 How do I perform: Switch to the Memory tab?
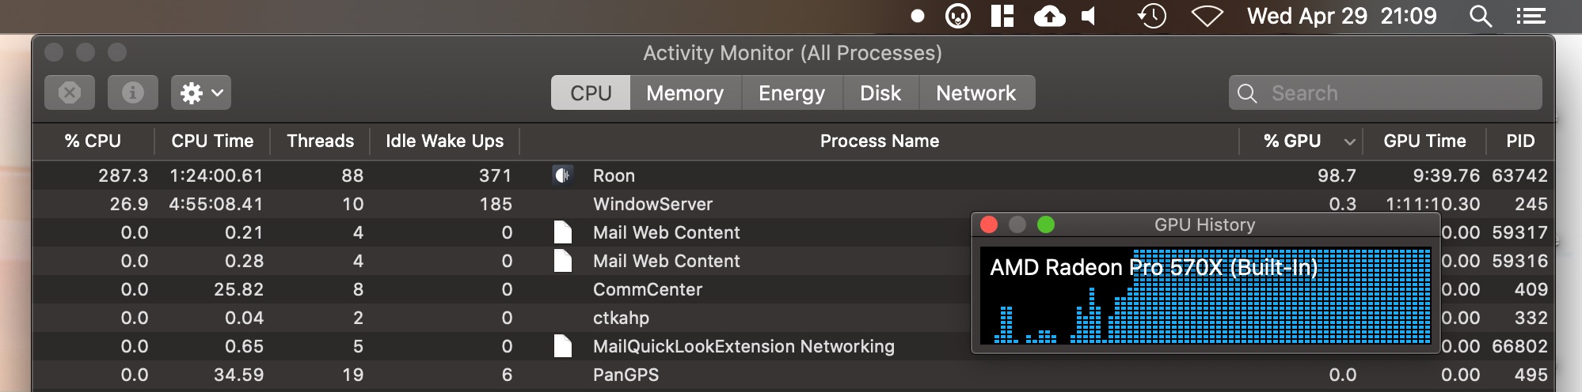click(x=685, y=93)
